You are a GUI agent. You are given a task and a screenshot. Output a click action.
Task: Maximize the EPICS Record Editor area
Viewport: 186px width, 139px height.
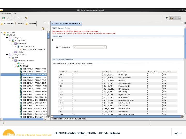(x=185, y=23)
